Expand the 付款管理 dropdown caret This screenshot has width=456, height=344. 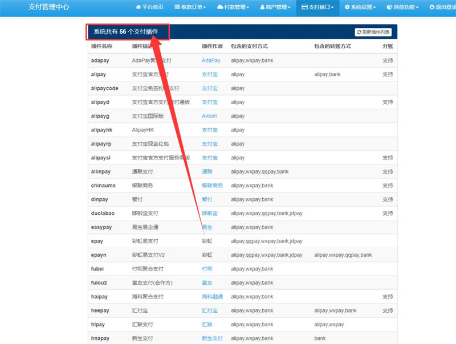pos(248,8)
